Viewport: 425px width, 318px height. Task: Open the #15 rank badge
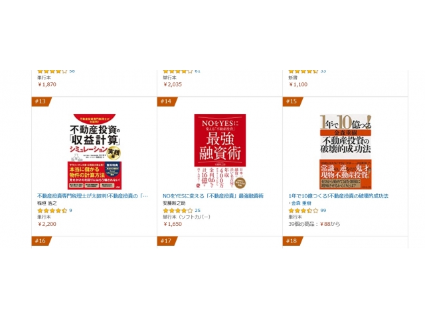click(292, 101)
